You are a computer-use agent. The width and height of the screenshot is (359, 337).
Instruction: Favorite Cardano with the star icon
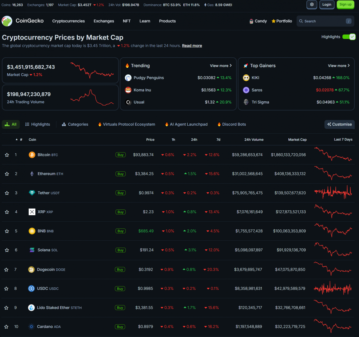[x=6, y=327]
